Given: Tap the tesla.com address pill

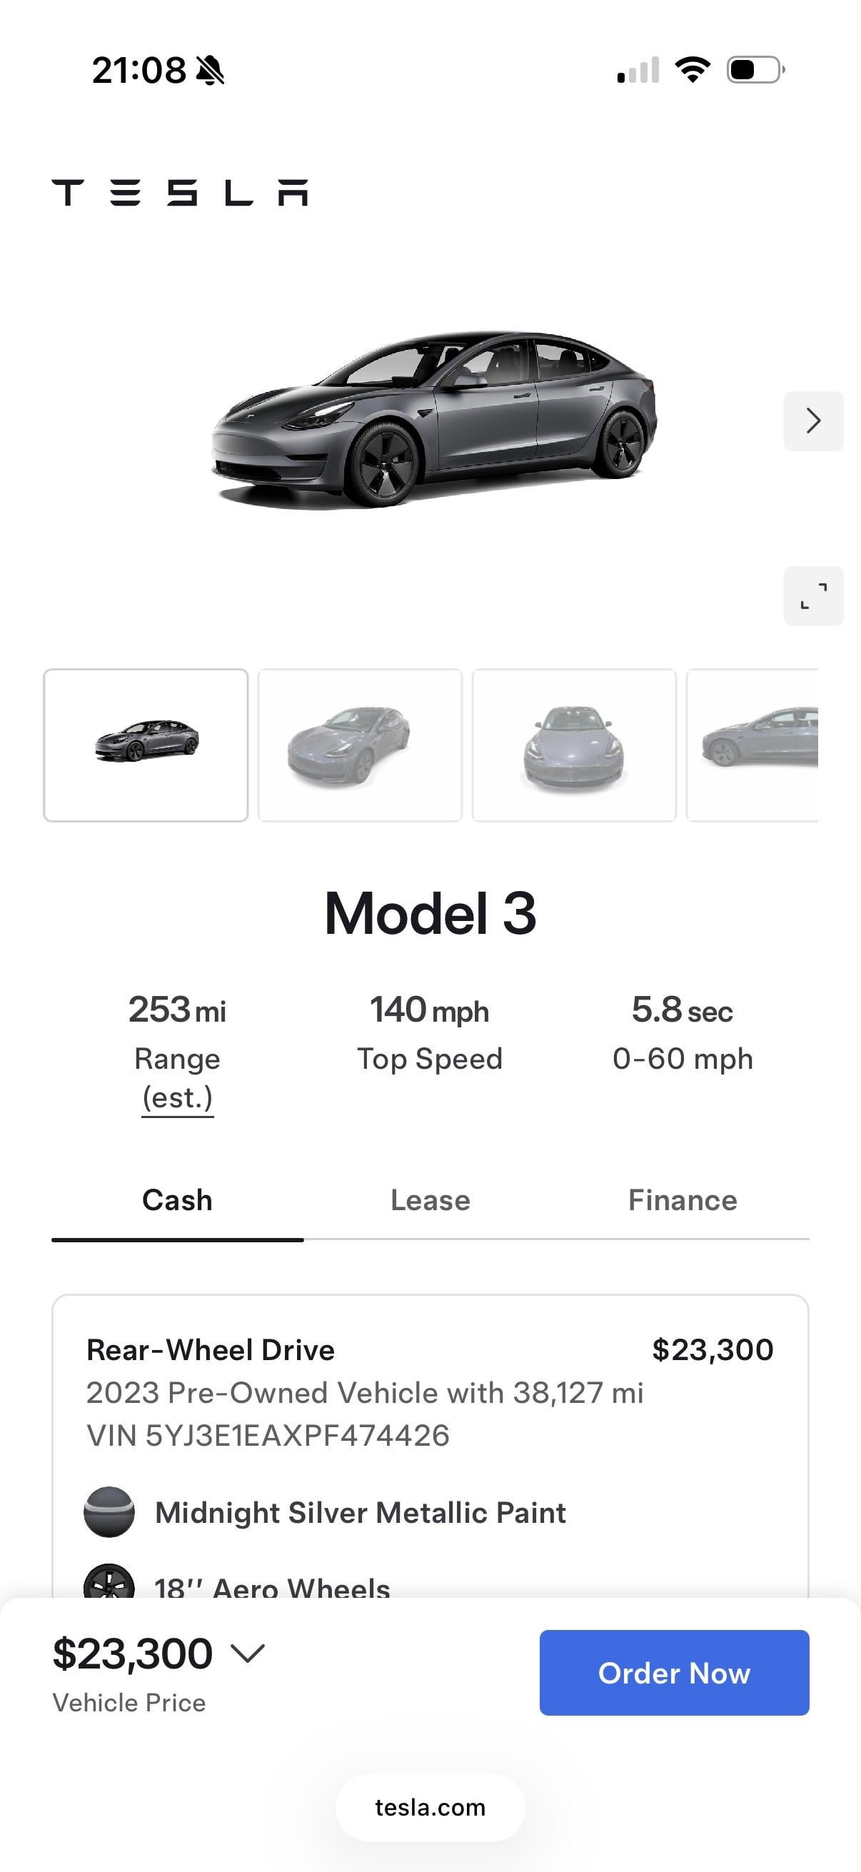Looking at the screenshot, I should (430, 1807).
